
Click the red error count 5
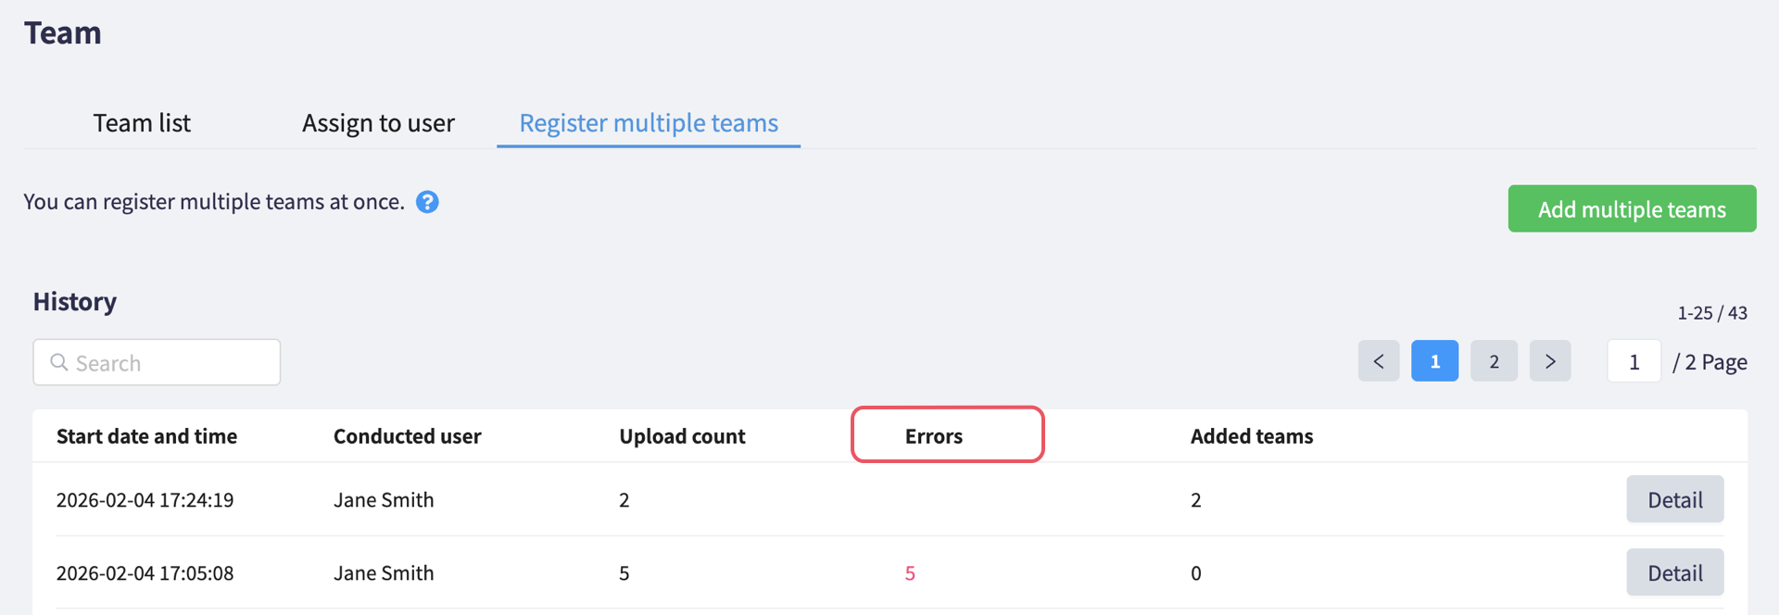[x=910, y=573]
